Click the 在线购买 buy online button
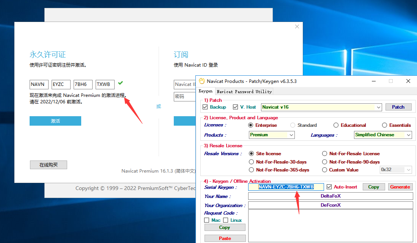The image size is (417, 243). point(49,165)
